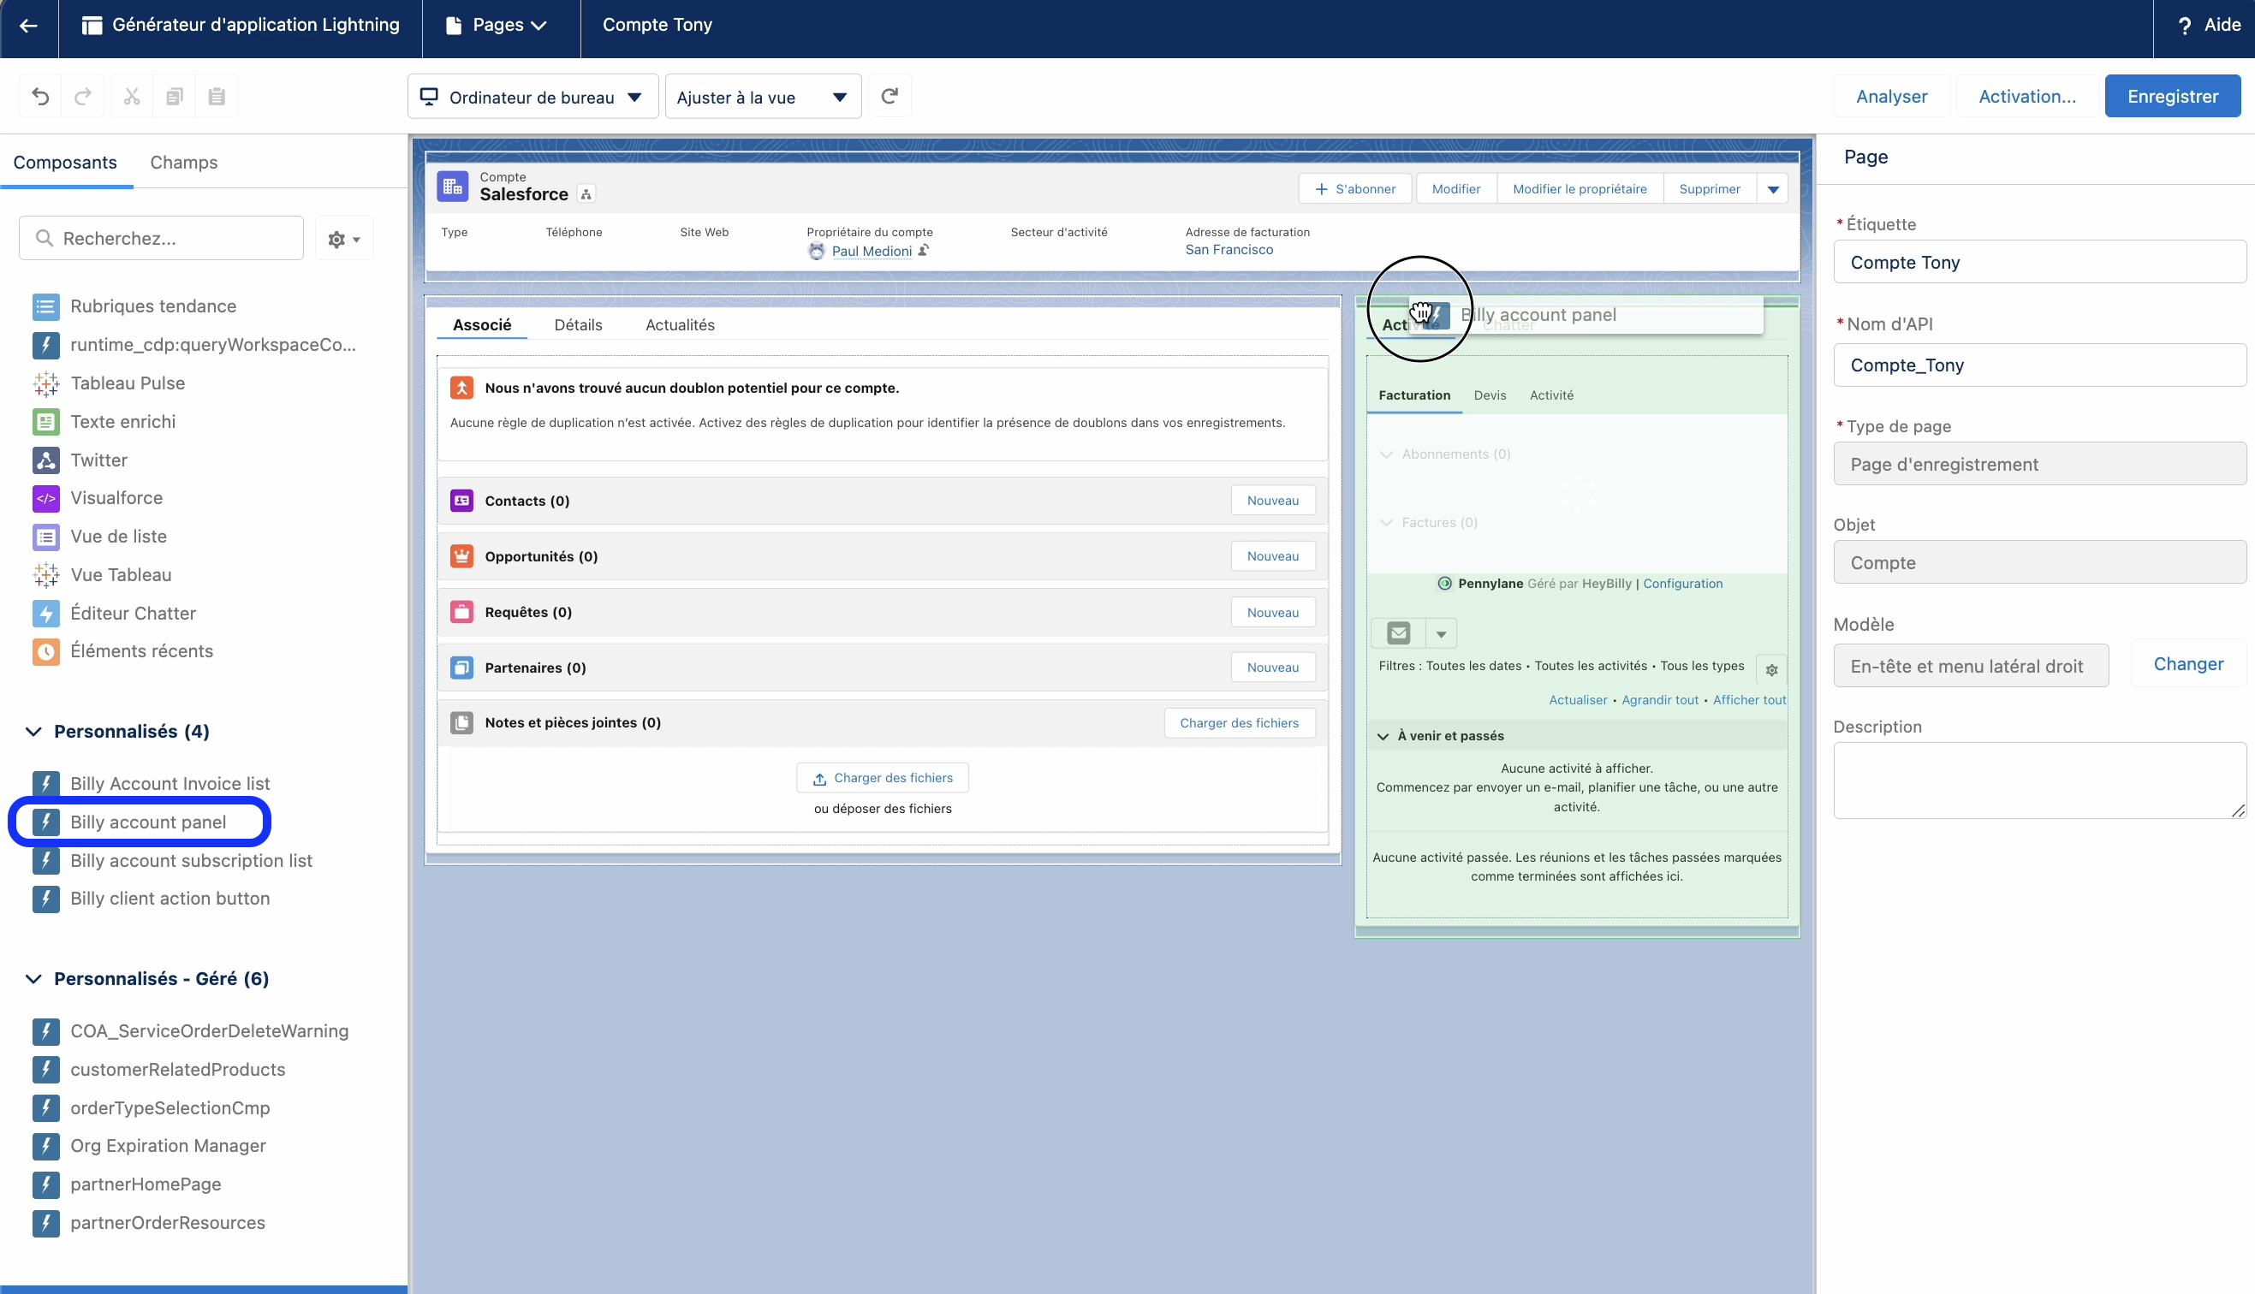Viewport: 2255px width, 1294px height.
Task: Expand the Abonnements (0) section
Action: tap(1386, 455)
